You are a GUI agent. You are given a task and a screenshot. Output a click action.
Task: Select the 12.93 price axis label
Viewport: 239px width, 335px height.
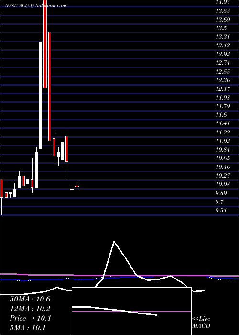[223, 54]
